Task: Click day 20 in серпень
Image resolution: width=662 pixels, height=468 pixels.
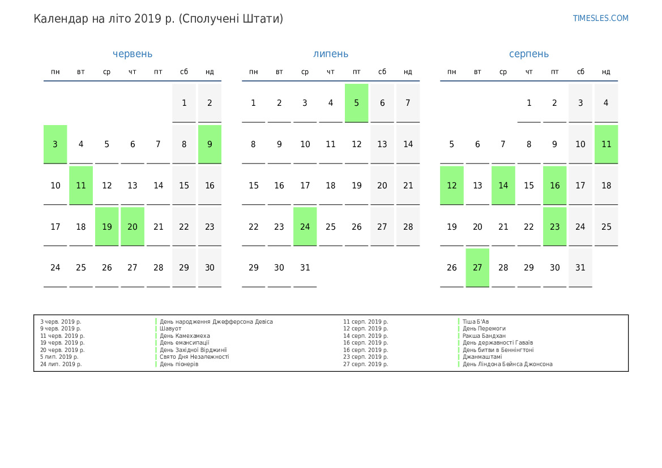Action: pyautogui.click(x=477, y=226)
